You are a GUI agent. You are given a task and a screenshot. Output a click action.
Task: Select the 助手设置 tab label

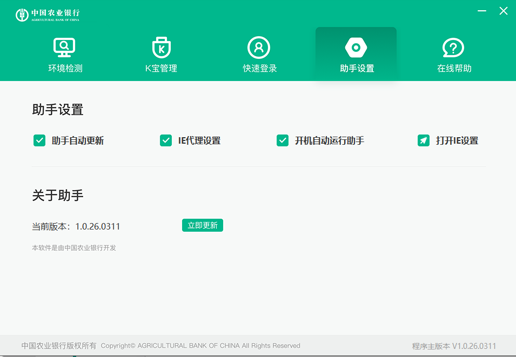357,68
